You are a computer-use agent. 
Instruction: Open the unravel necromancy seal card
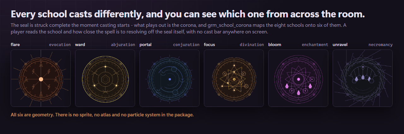(363, 78)
